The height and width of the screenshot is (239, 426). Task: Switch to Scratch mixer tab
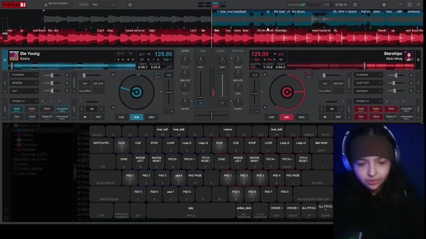(220, 51)
